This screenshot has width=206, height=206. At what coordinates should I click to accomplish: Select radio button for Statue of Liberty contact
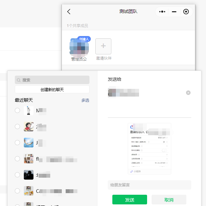click(x=17, y=110)
